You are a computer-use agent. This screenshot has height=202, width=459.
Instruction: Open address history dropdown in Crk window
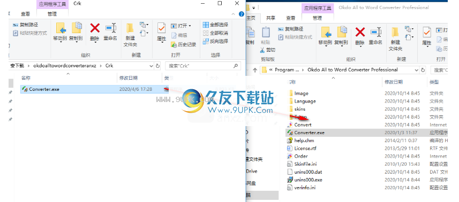[151, 66]
